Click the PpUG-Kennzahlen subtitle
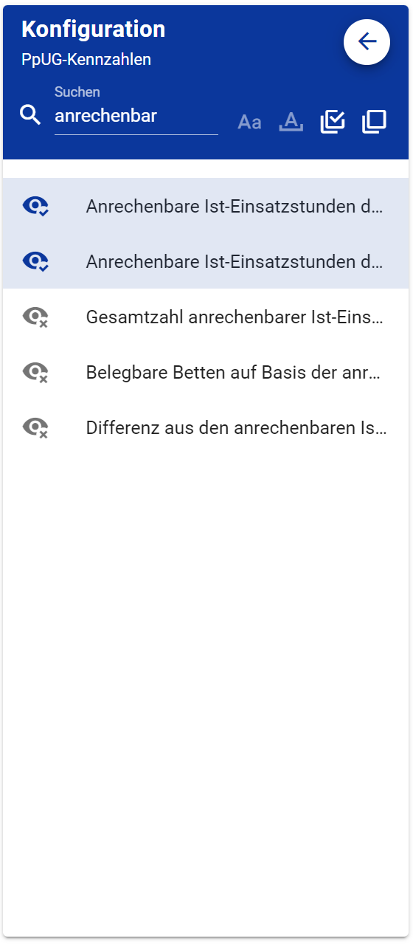This screenshot has width=413, height=944. tap(86, 60)
